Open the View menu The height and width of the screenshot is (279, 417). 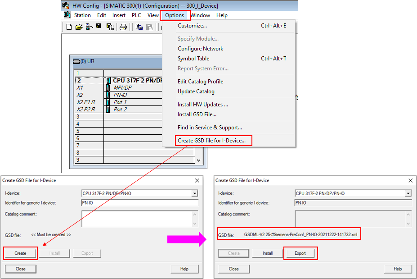click(x=153, y=15)
